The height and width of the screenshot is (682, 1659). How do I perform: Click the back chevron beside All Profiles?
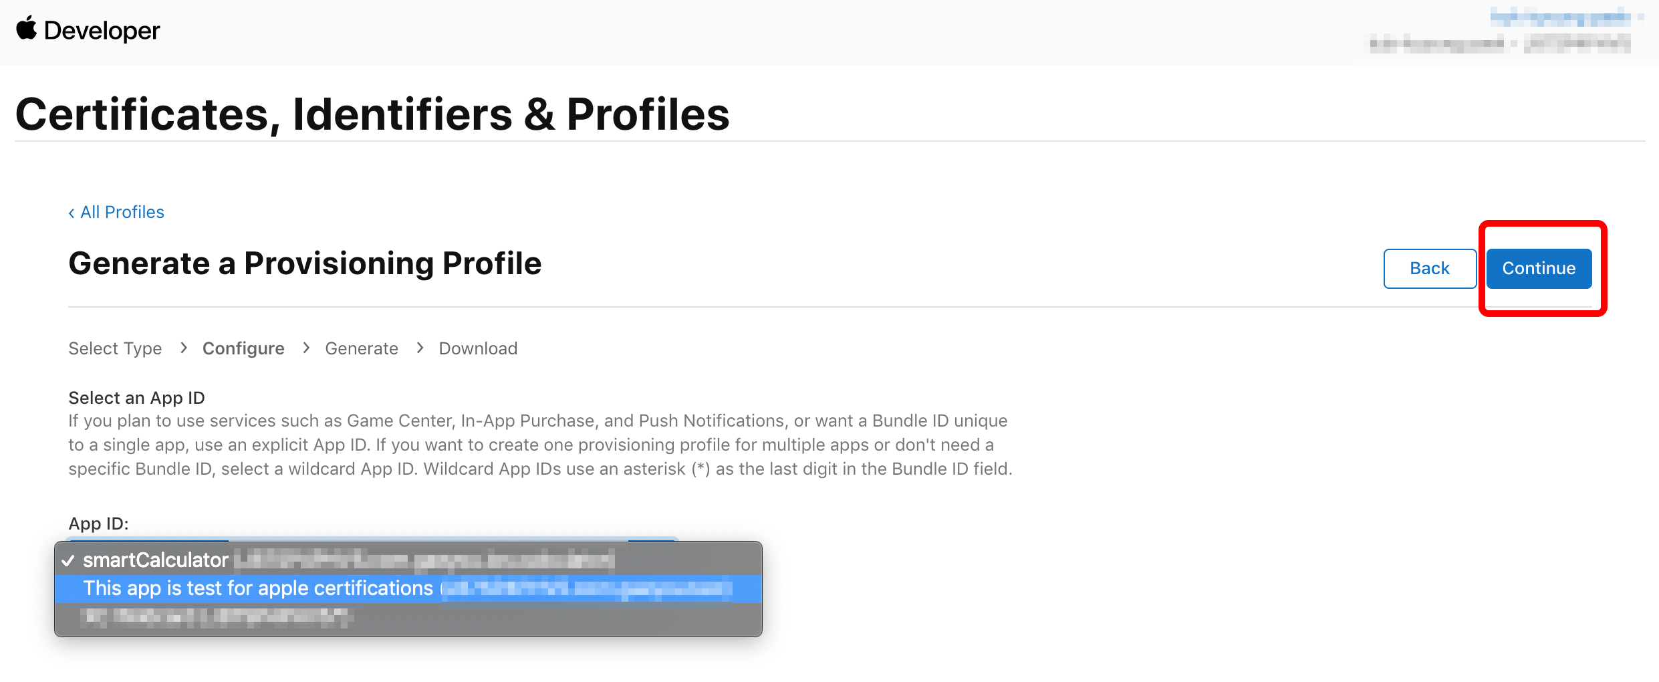click(72, 213)
